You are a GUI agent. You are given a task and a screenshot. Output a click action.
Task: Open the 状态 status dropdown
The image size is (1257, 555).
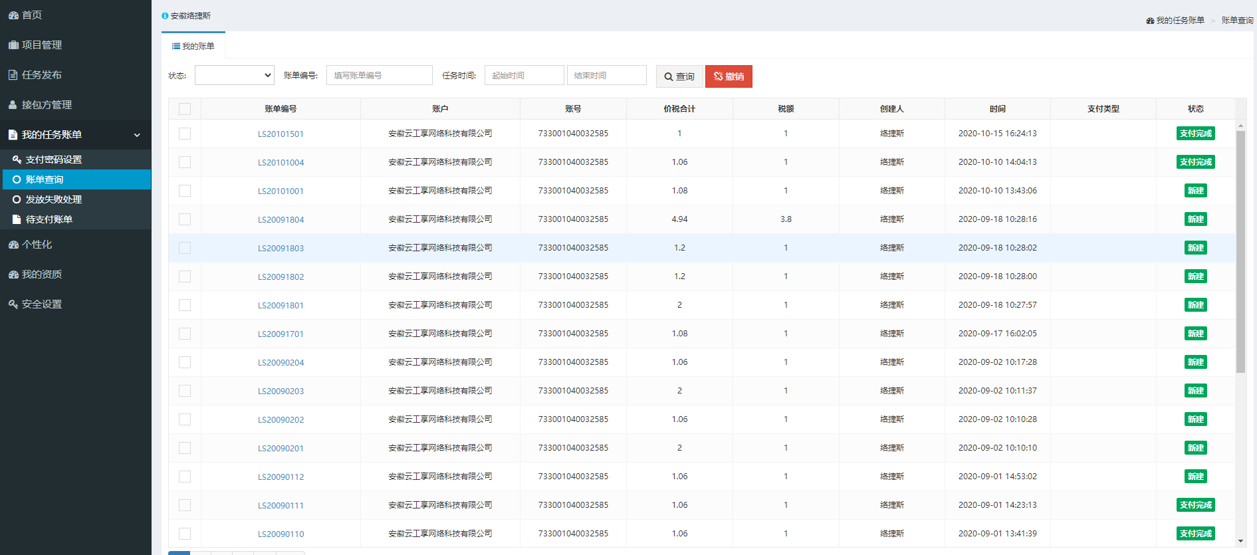click(x=234, y=75)
